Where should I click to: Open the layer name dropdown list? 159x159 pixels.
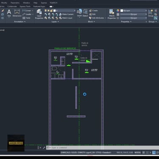tap(75, 11)
